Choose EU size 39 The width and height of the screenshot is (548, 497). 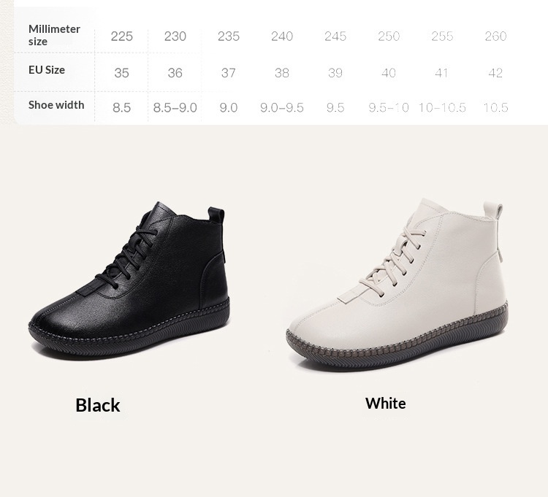click(x=335, y=73)
